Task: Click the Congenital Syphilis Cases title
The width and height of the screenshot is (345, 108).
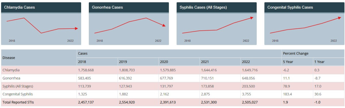Action: coord(290,7)
